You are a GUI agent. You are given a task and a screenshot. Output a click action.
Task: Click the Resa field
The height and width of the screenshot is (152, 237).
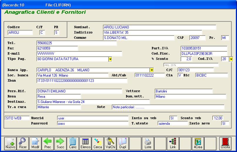(x=59, y=97)
